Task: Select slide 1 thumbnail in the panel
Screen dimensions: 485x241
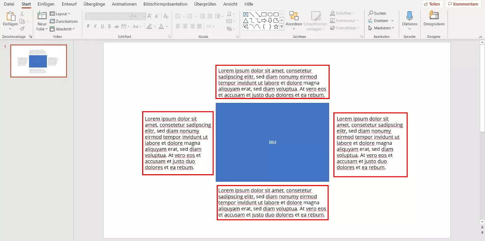Action: (x=39, y=61)
